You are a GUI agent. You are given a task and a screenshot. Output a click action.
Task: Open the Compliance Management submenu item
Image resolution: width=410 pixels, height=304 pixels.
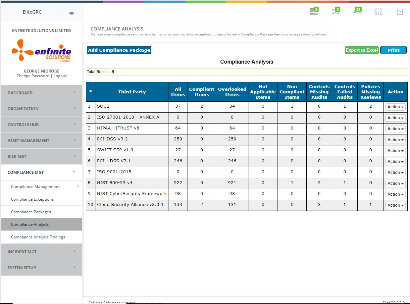click(41, 187)
